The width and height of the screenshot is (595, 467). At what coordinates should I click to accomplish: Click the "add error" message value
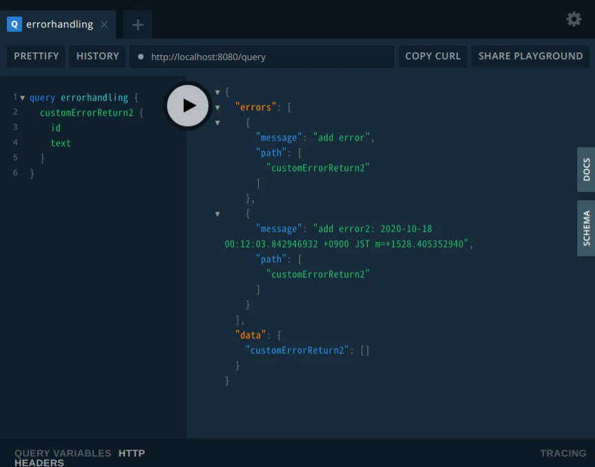tap(341, 138)
